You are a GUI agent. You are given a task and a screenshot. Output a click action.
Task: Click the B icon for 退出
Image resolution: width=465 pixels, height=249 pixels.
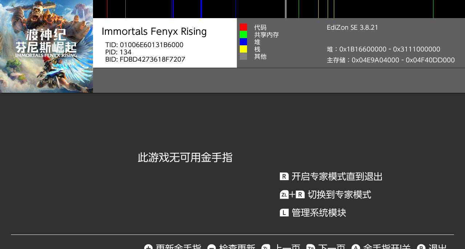[421, 247]
